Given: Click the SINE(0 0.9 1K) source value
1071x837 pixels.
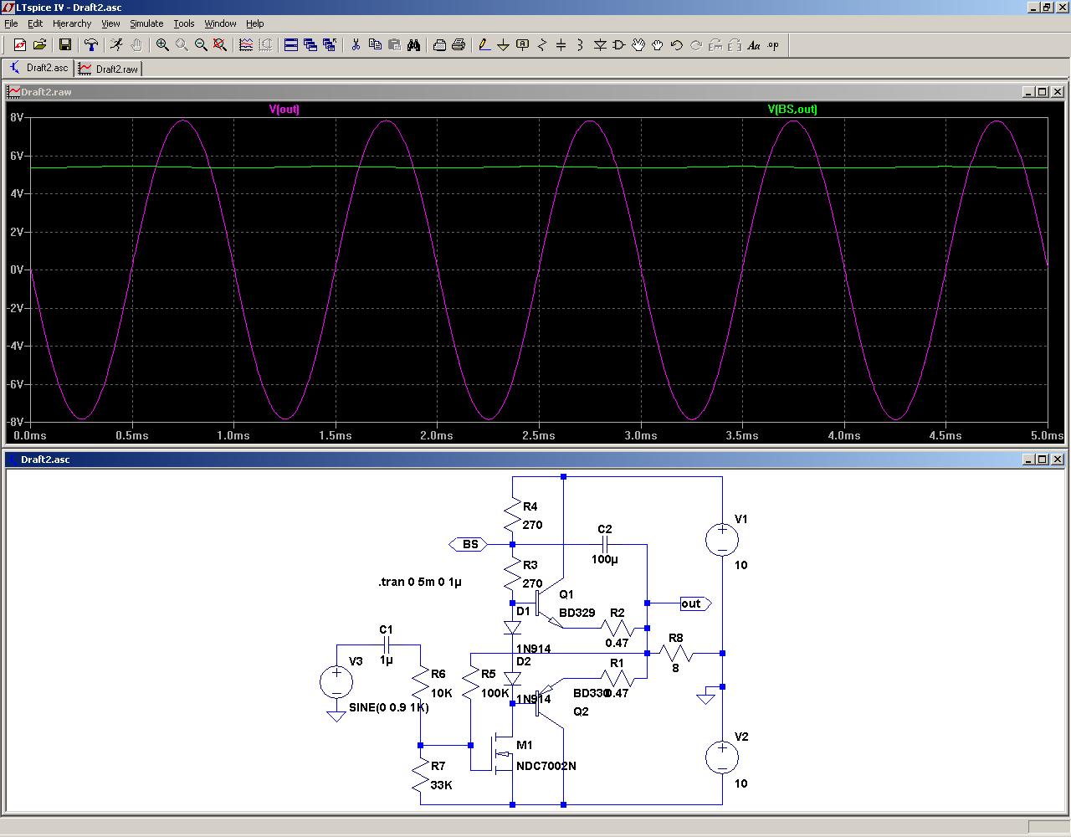Looking at the screenshot, I should [x=389, y=707].
